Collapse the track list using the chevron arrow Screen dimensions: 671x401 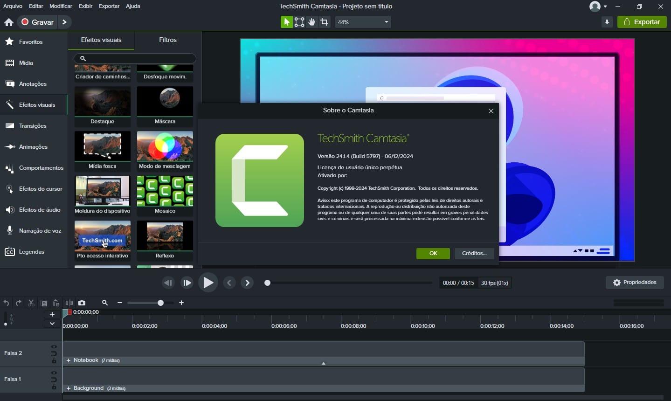pos(51,324)
